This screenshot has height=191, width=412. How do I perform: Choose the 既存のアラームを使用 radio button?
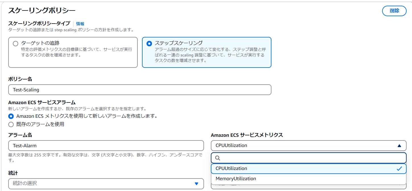point(11,124)
